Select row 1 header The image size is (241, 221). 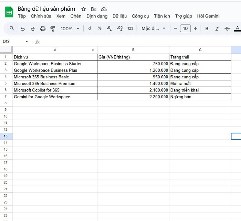[6, 57]
